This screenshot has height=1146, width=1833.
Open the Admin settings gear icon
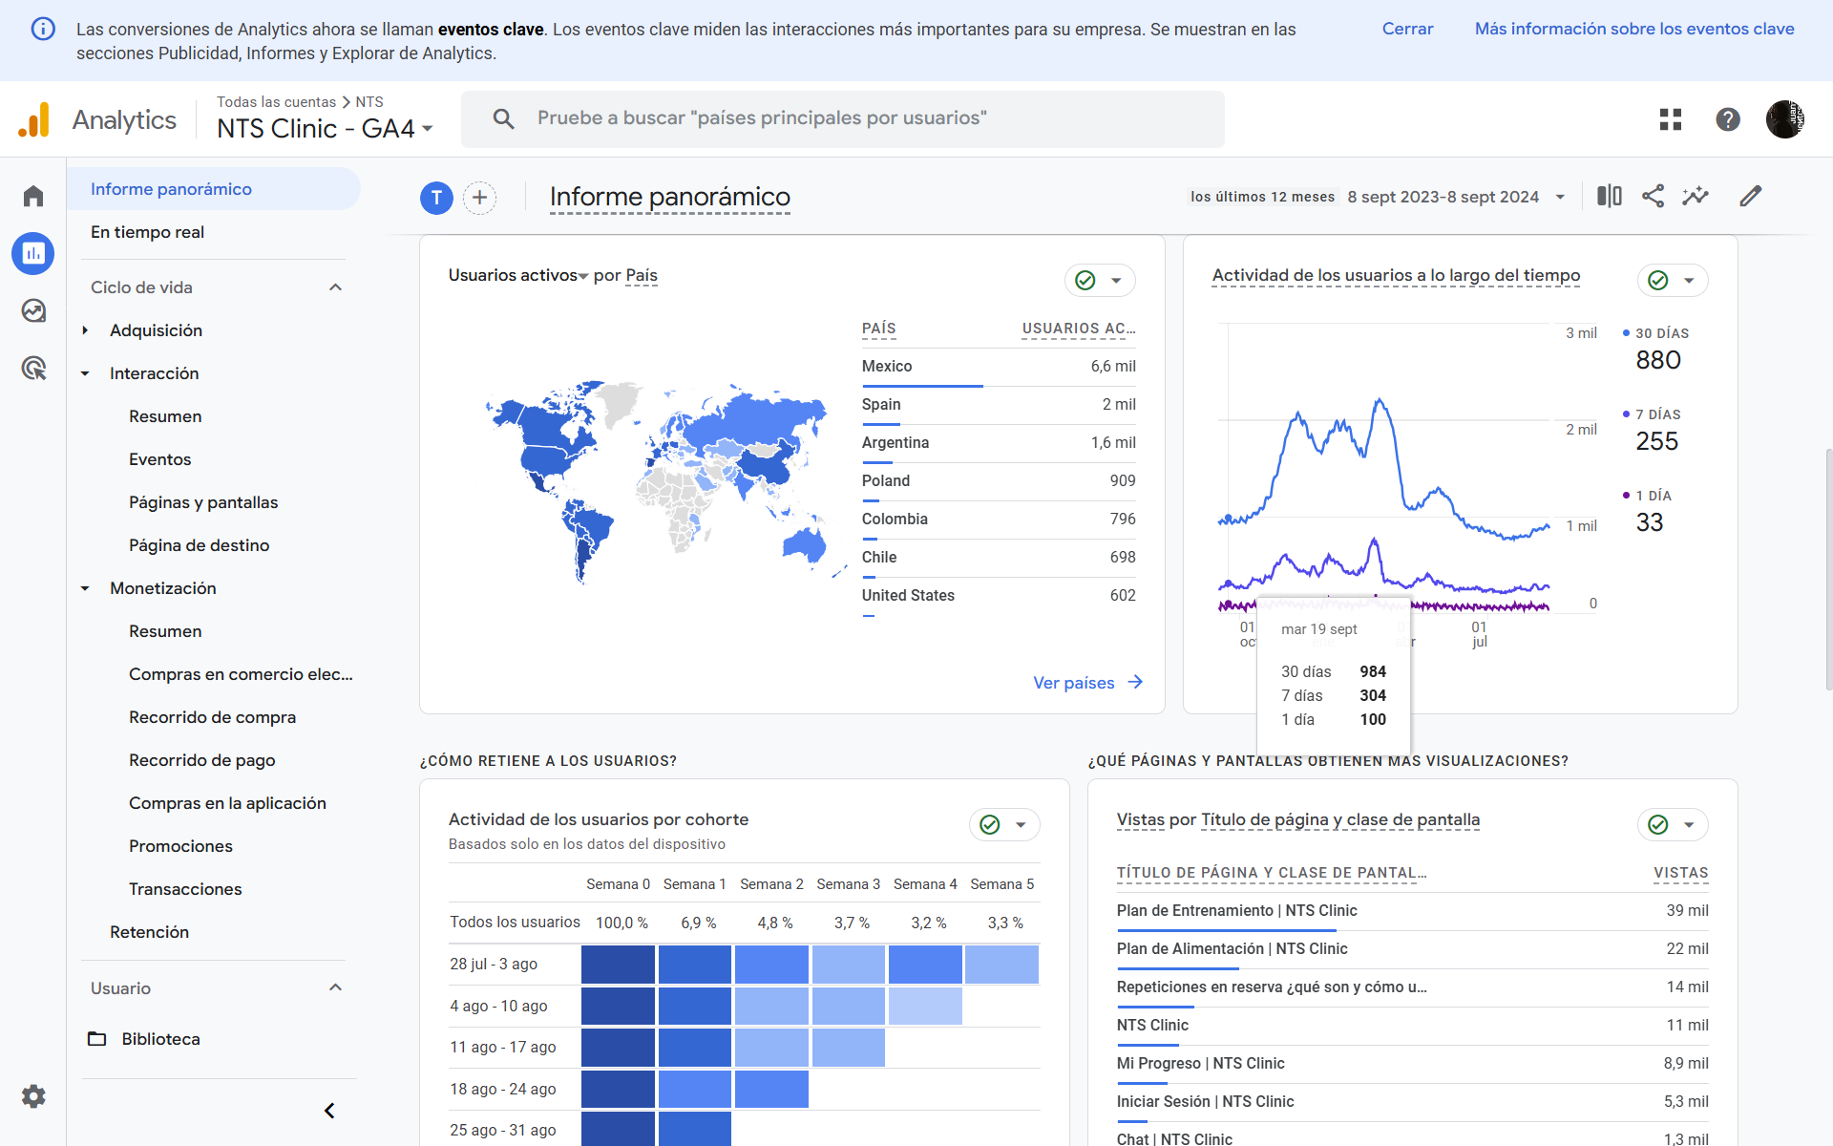[x=33, y=1095]
